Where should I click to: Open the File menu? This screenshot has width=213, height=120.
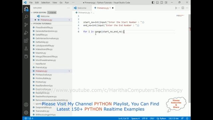click(x=31, y=3)
